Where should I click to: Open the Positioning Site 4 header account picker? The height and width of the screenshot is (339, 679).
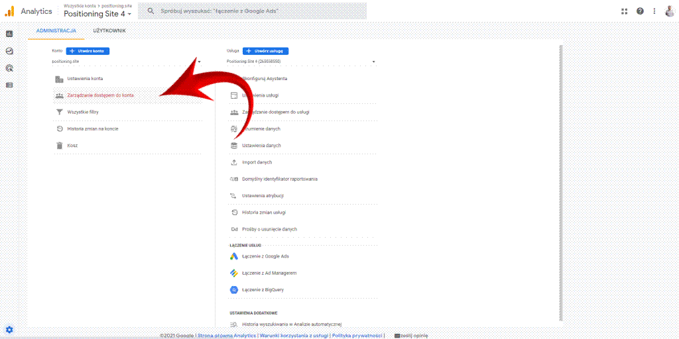(97, 14)
